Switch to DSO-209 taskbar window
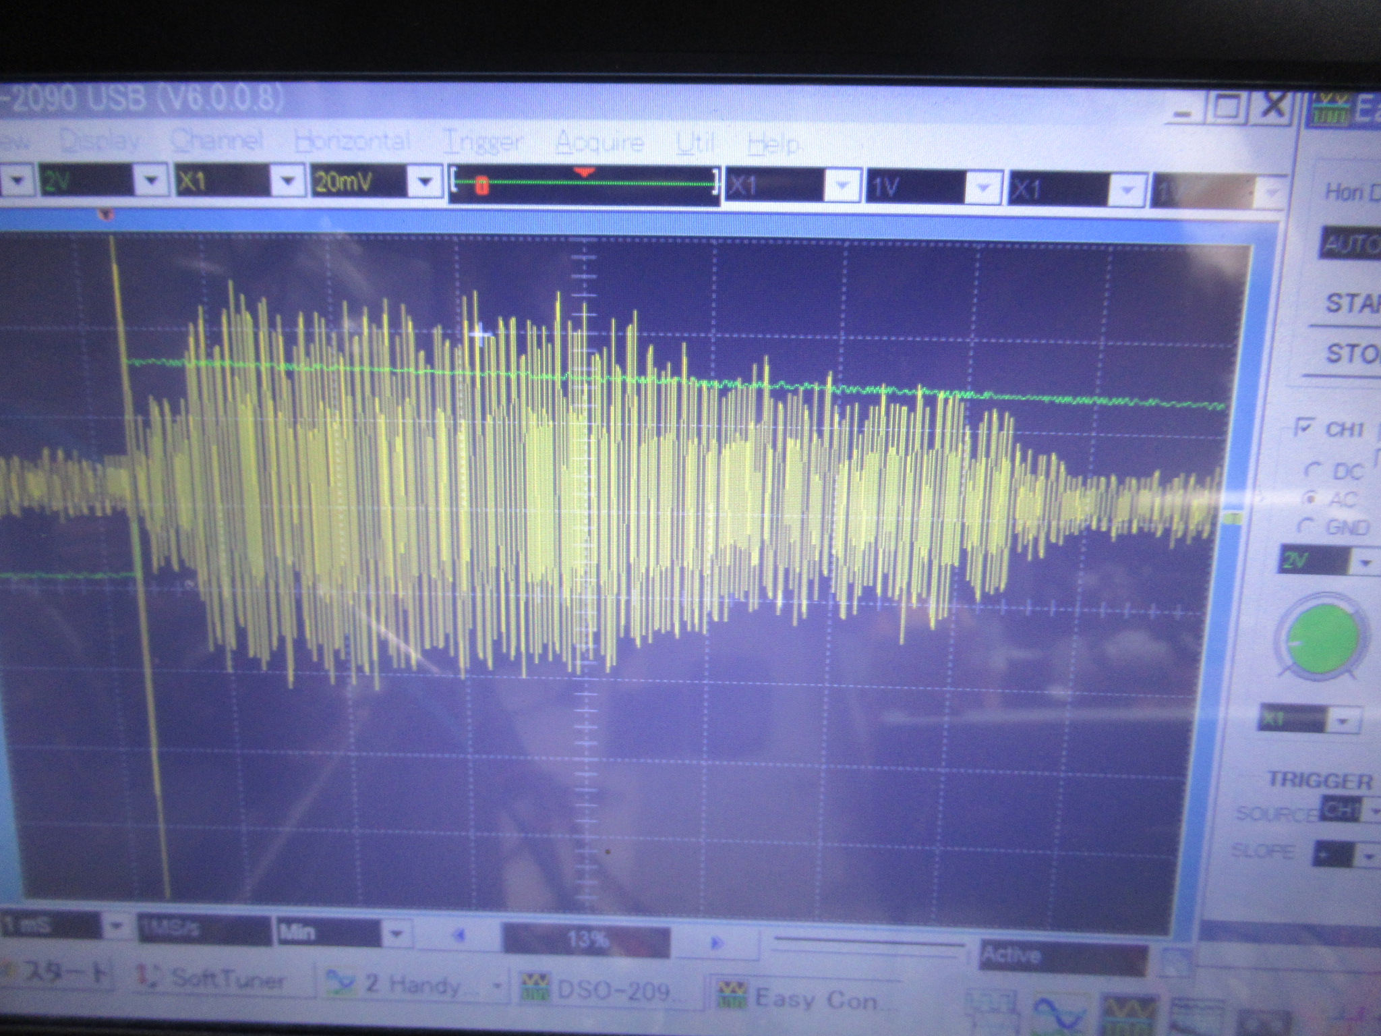 [611, 989]
